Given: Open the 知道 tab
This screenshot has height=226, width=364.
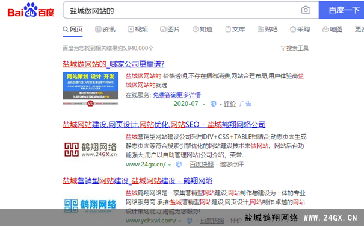Looking at the screenshot, I should click(203, 29).
